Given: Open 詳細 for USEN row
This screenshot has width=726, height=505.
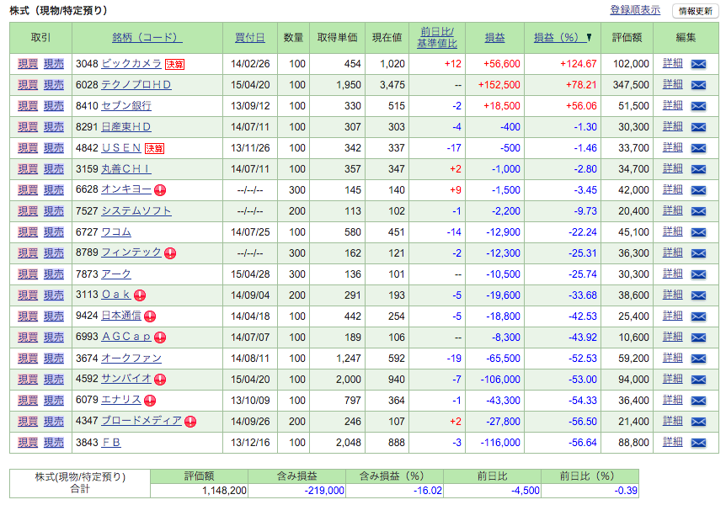Looking at the screenshot, I should pyautogui.click(x=673, y=147).
